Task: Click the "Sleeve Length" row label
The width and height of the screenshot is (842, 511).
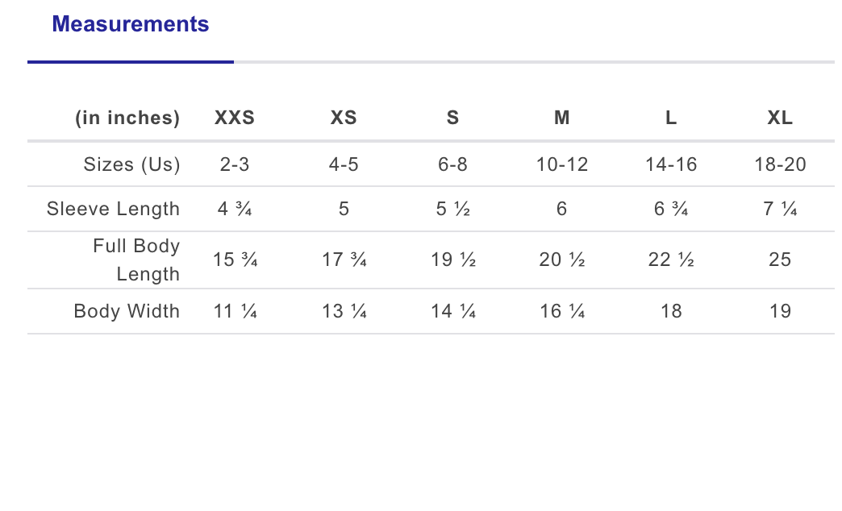Action: click(x=113, y=210)
